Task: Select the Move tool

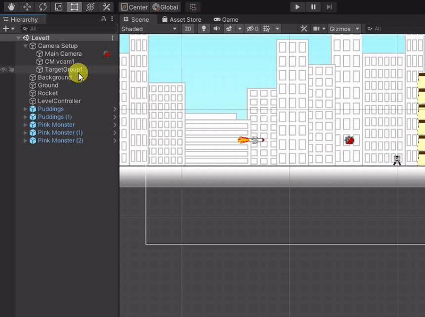Action: point(27,7)
